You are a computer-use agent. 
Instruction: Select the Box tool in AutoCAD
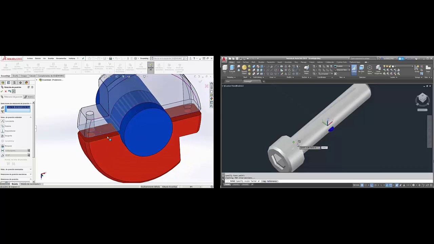[x=225, y=68]
